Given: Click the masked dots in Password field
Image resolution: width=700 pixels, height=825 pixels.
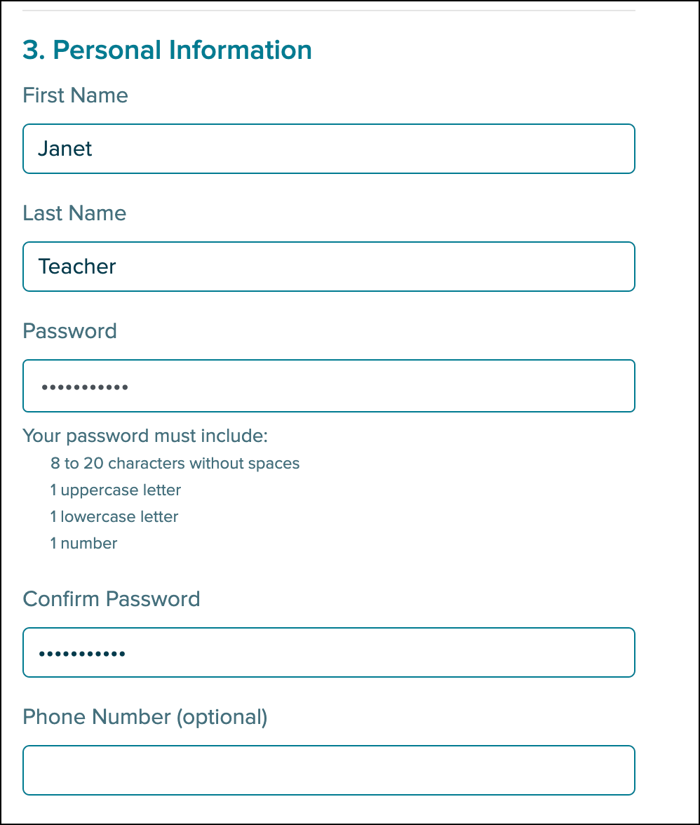Looking at the screenshot, I should tap(84, 387).
